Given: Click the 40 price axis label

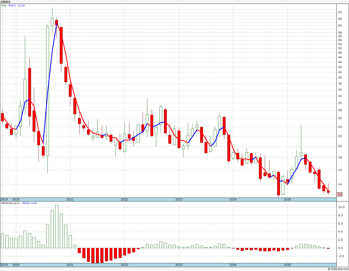Looking at the screenshot, I should tap(340, 72).
